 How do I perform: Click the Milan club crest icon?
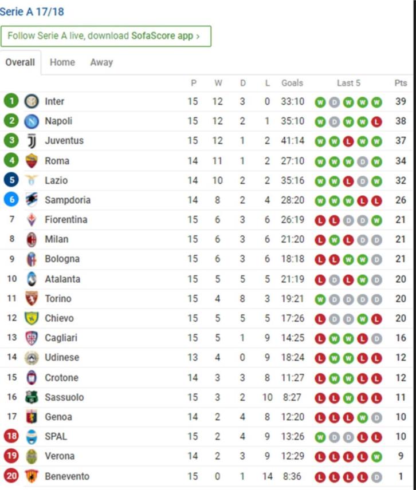pyautogui.click(x=32, y=239)
